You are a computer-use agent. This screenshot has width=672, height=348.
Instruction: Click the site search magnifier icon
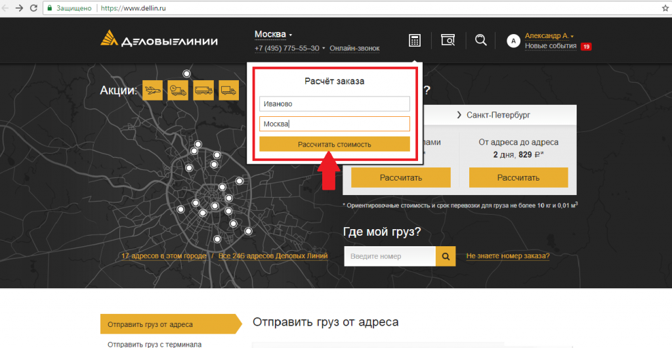tap(480, 41)
